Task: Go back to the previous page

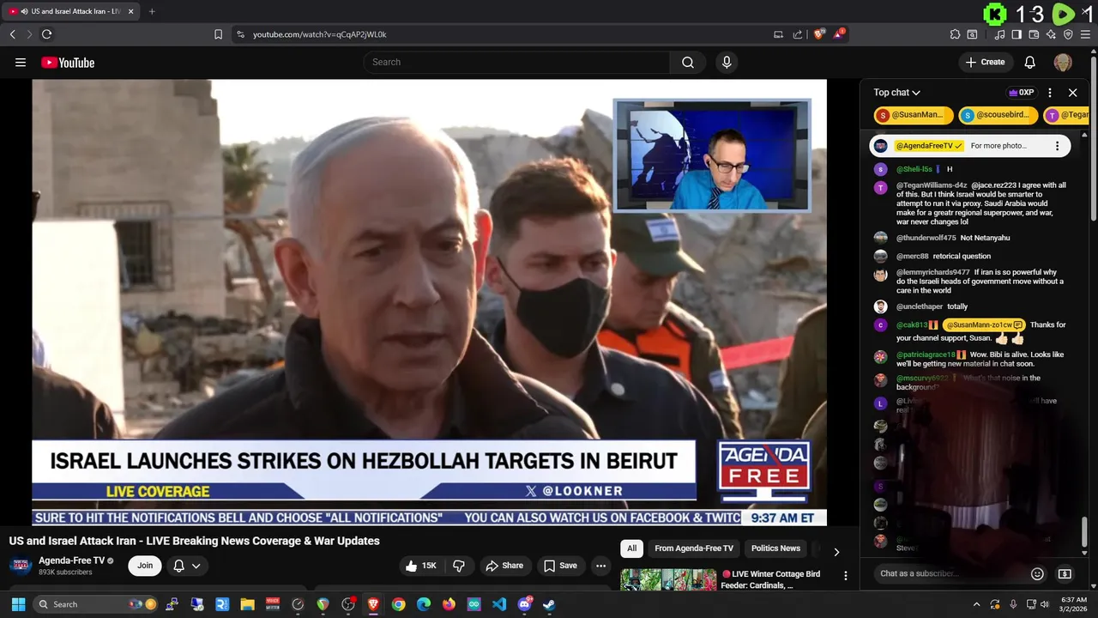Action: point(12,34)
